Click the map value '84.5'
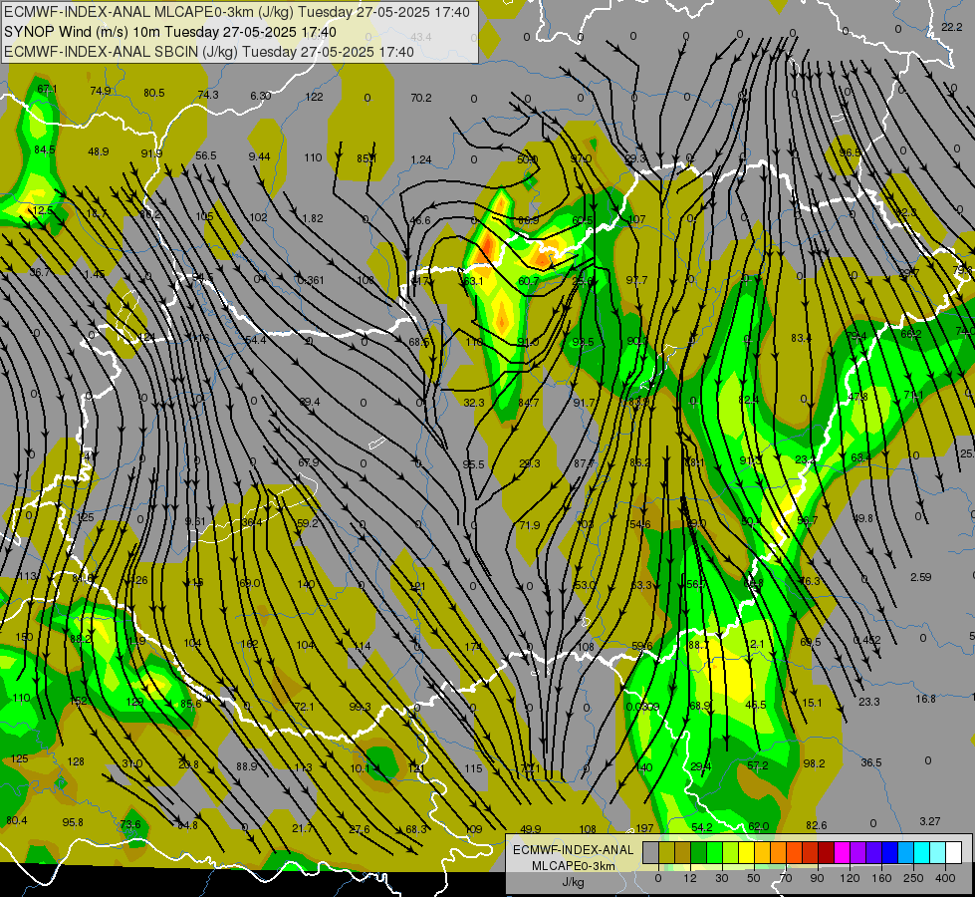This screenshot has height=897, width=975. tap(45, 150)
